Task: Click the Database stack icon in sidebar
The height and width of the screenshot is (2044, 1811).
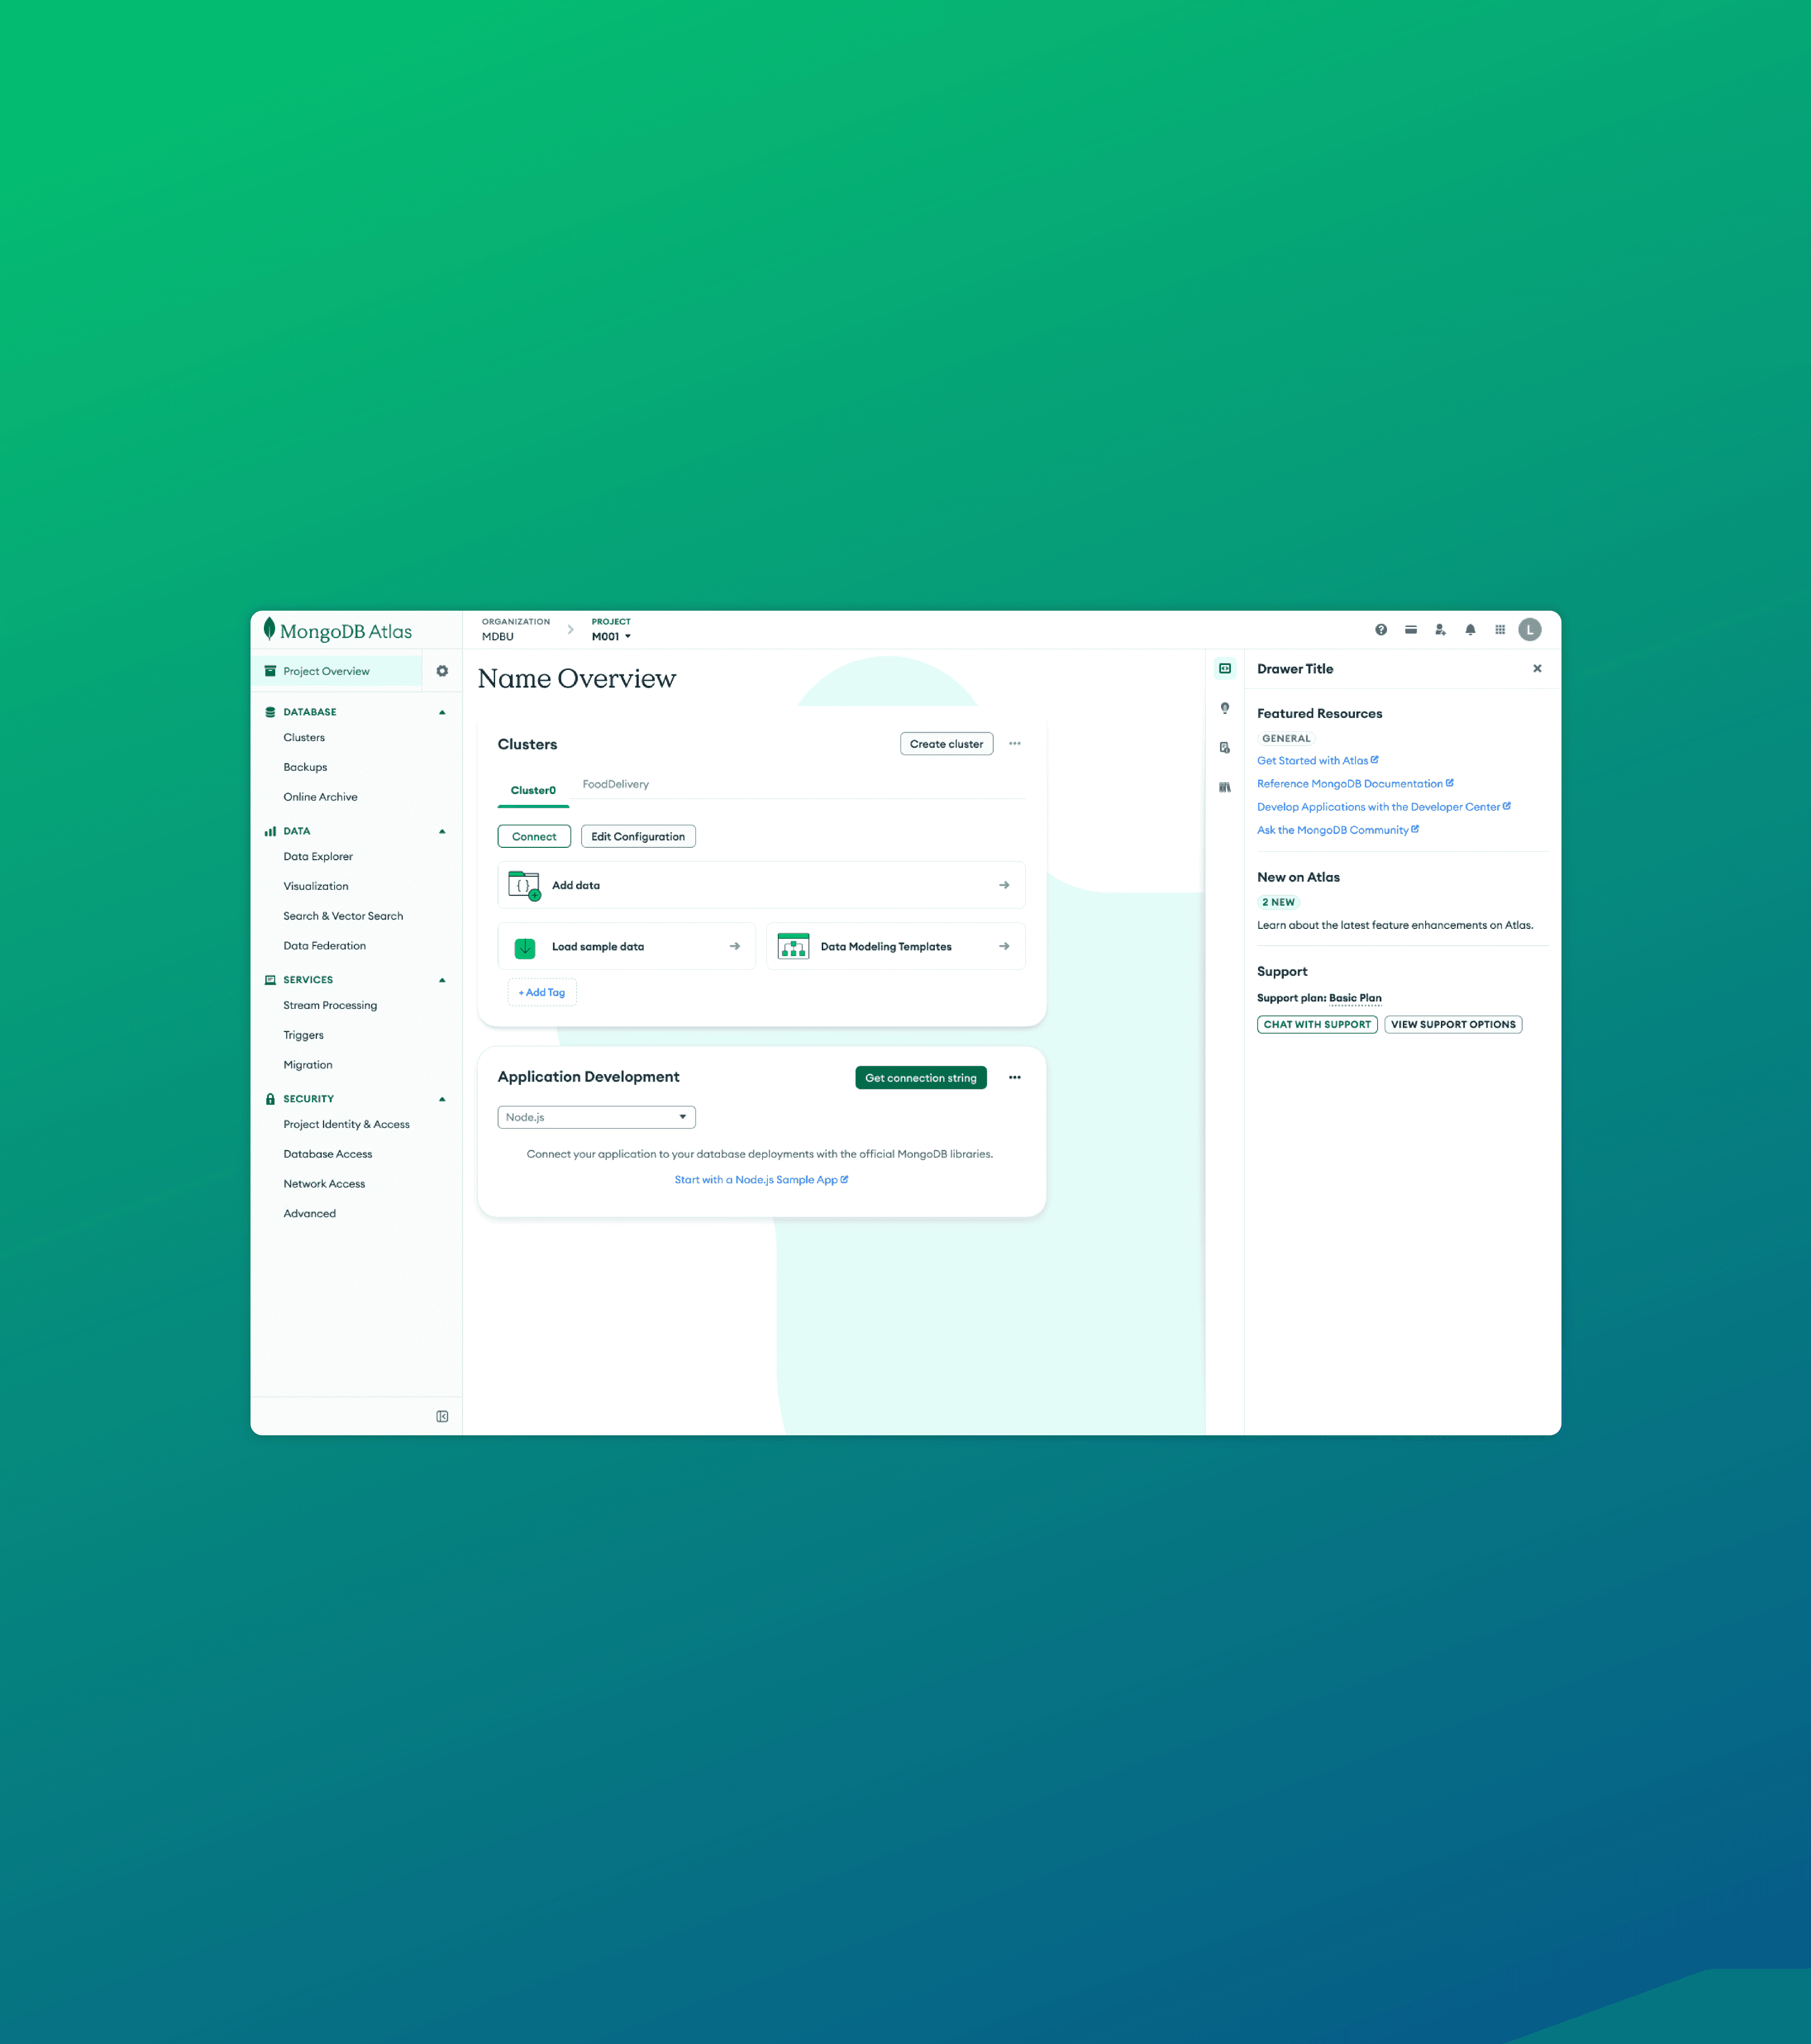Action: point(270,712)
